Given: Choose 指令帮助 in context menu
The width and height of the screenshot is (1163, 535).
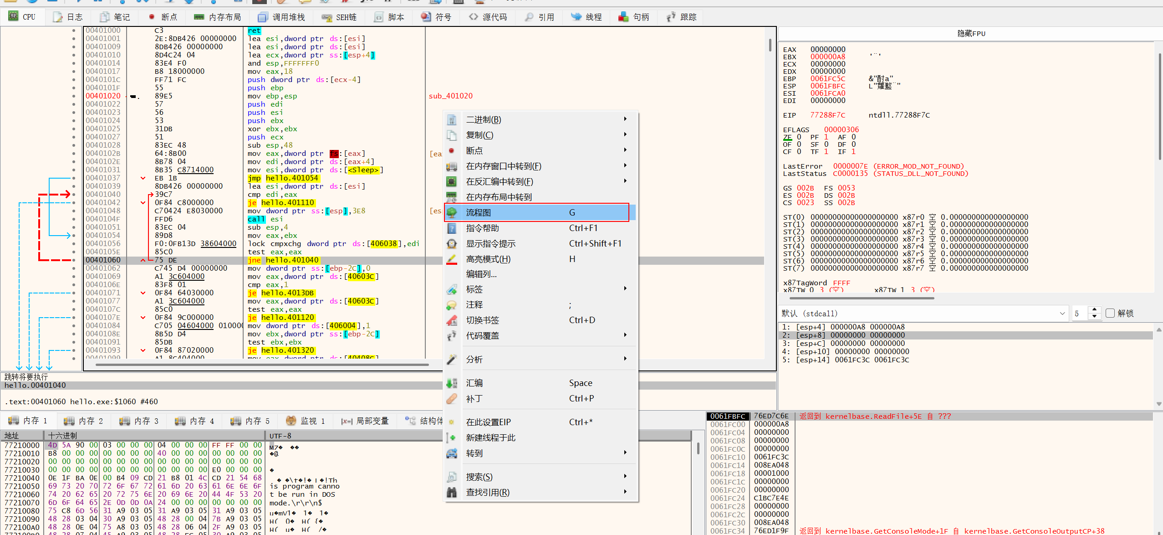Looking at the screenshot, I should coord(540,228).
